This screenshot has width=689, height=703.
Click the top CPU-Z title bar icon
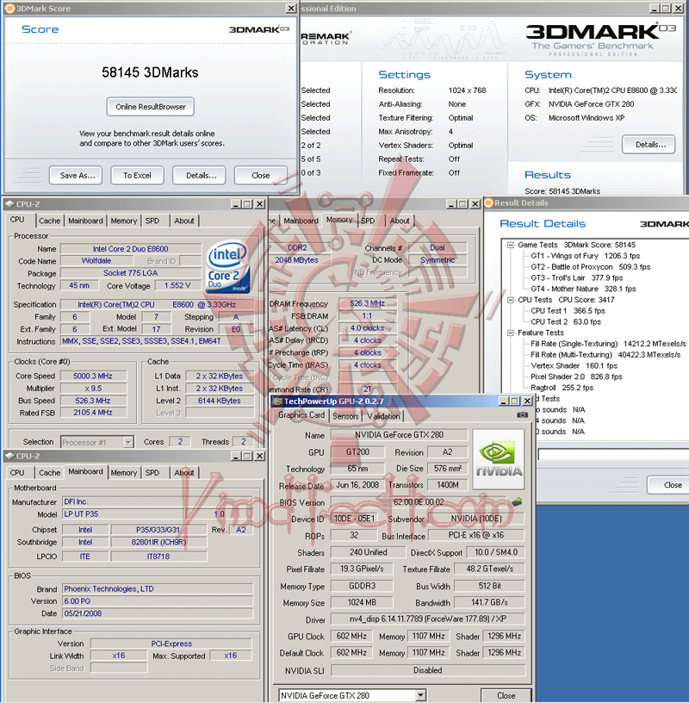click(9, 204)
